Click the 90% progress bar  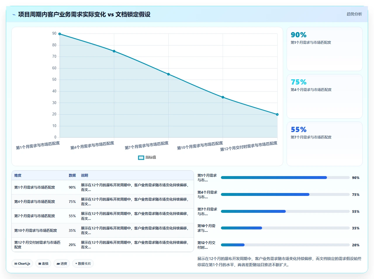pyautogui.click(x=285, y=178)
